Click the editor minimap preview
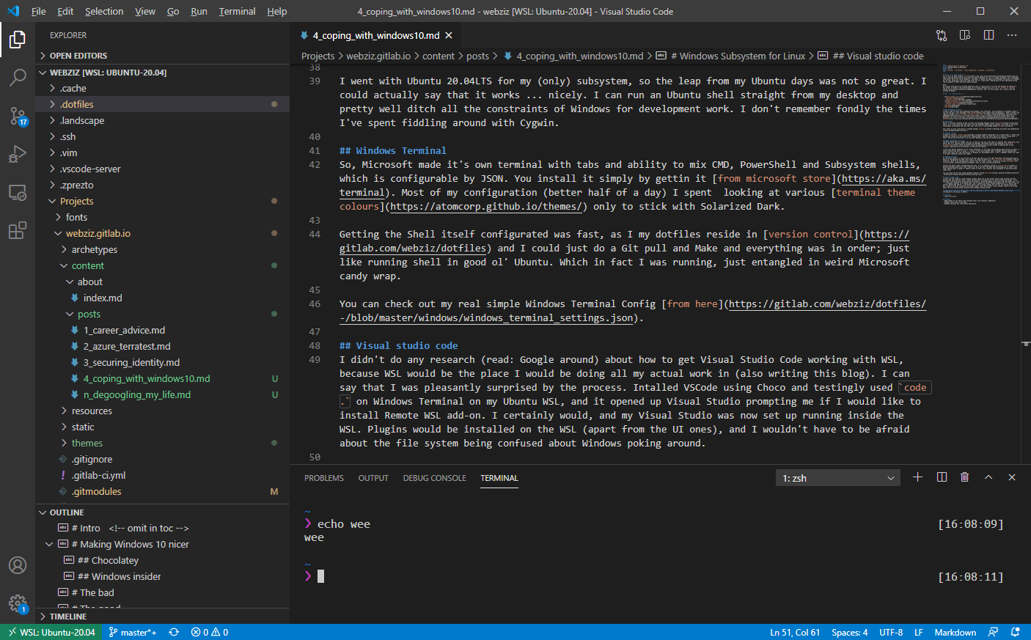Screen dimensions: 1031x640 981,134
